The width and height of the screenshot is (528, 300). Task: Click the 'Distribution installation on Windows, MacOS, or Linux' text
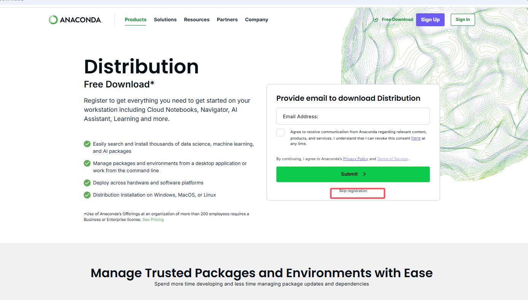click(x=155, y=195)
